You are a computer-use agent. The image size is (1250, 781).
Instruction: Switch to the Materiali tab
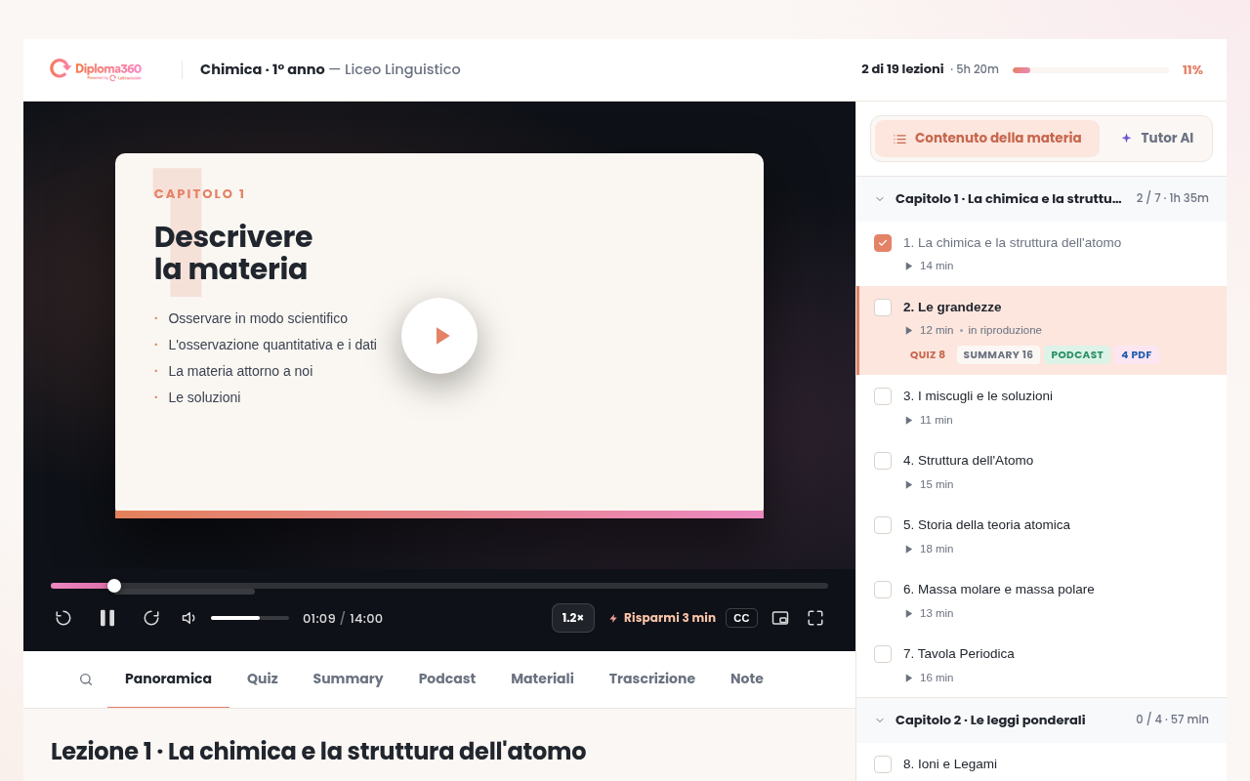tap(542, 678)
